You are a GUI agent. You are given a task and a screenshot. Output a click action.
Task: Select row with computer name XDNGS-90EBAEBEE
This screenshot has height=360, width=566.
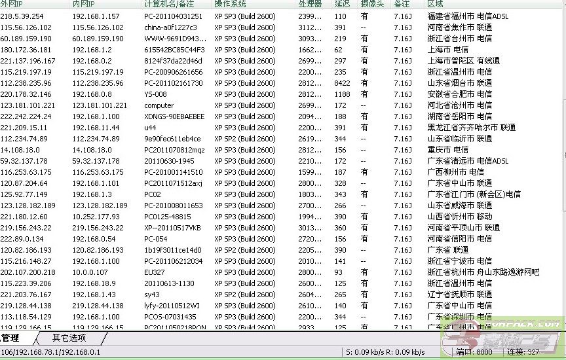(174, 117)
